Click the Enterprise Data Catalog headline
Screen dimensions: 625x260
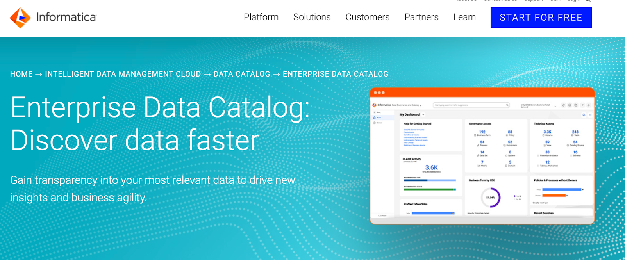160,124
